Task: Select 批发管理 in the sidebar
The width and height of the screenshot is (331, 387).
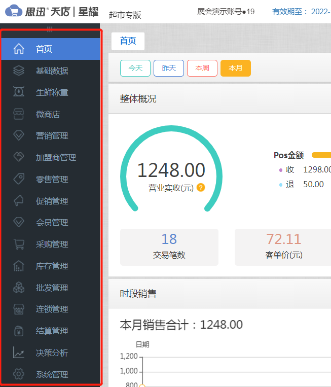Action: pos(51,288)
